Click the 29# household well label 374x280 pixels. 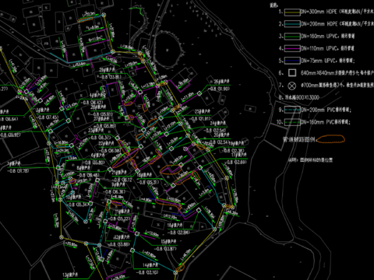[x=107, y=70]
